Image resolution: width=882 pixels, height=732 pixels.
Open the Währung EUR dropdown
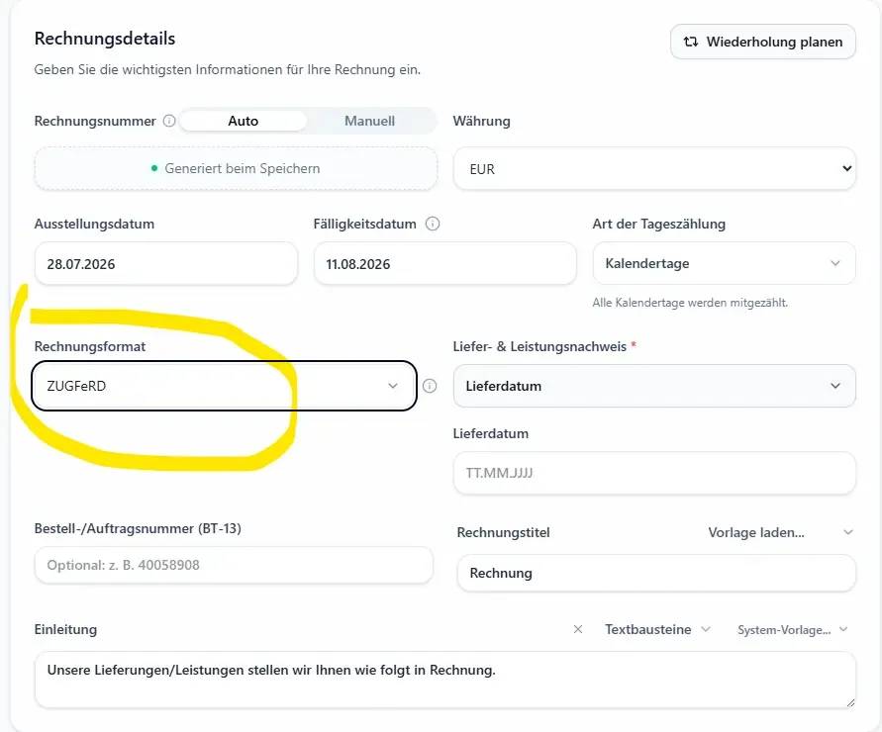pyautogui.click(x=654, y=169)
